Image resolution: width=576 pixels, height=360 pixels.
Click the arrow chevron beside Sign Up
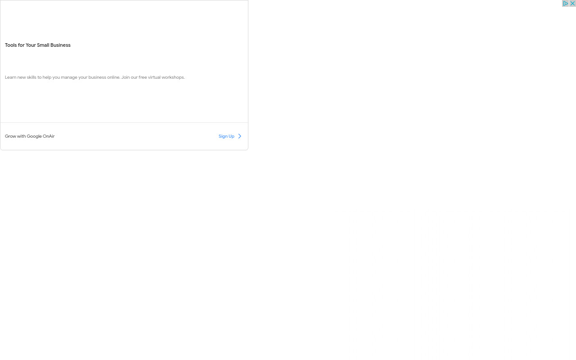coord(240,136)
